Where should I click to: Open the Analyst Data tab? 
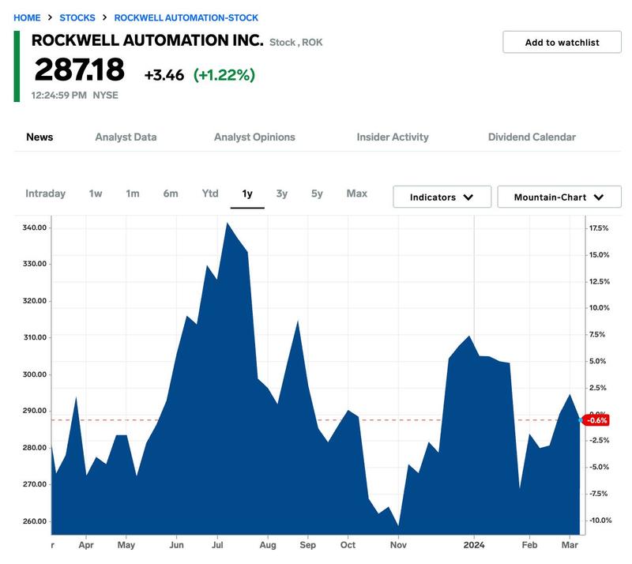(x=126, y=137)
